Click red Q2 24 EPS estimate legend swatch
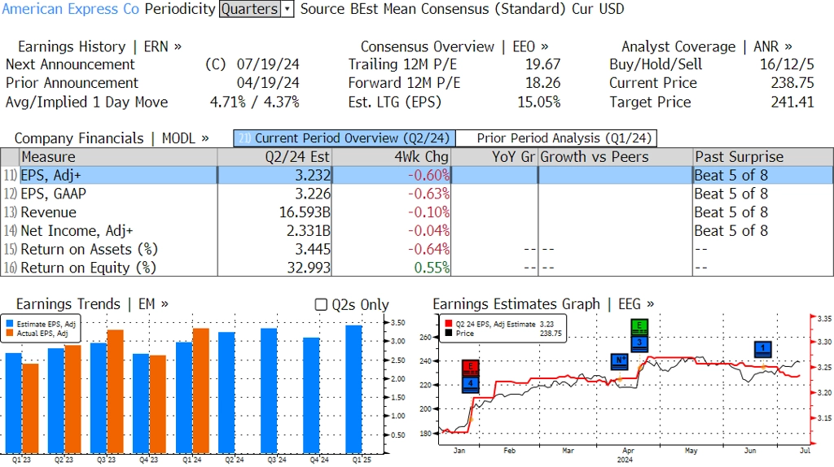Image resolution: width=834 pixels, height=467 pixels. pos(449,324)
